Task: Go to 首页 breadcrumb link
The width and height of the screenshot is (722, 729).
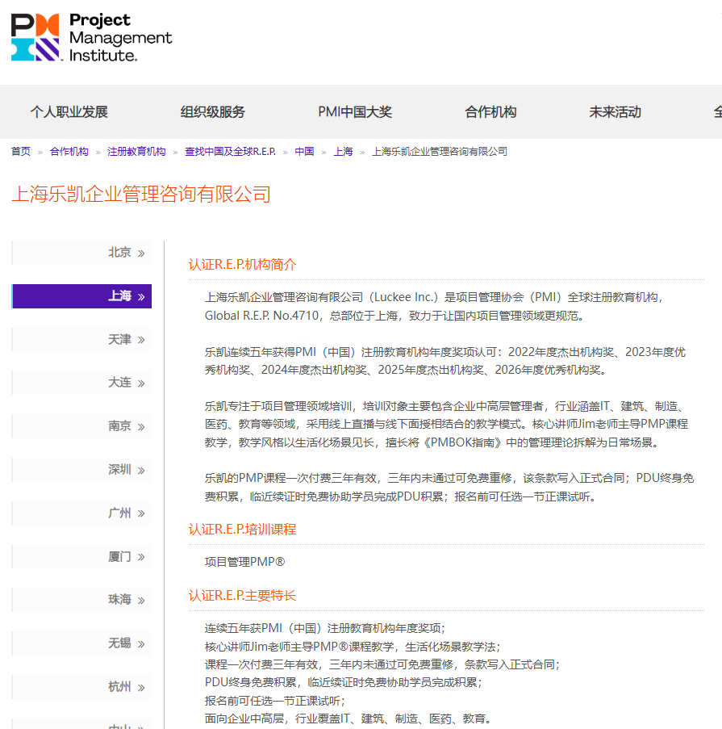Action: [21, 152]
